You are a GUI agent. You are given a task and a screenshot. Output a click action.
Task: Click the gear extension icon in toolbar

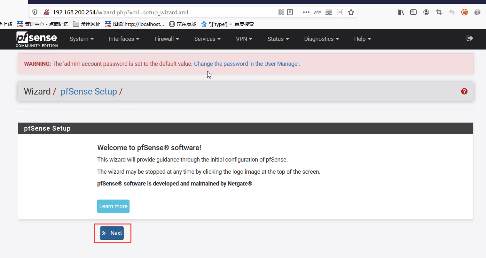pos(477,12)
